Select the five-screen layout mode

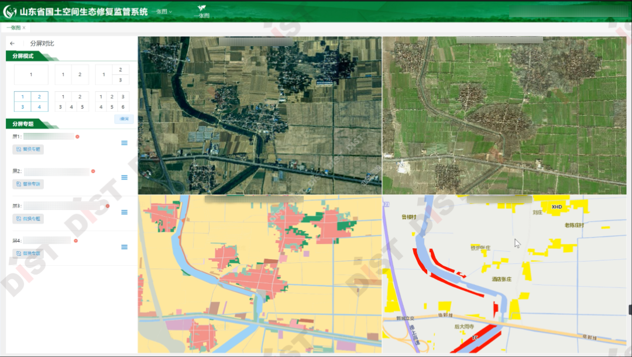click(x=71, y=101)
